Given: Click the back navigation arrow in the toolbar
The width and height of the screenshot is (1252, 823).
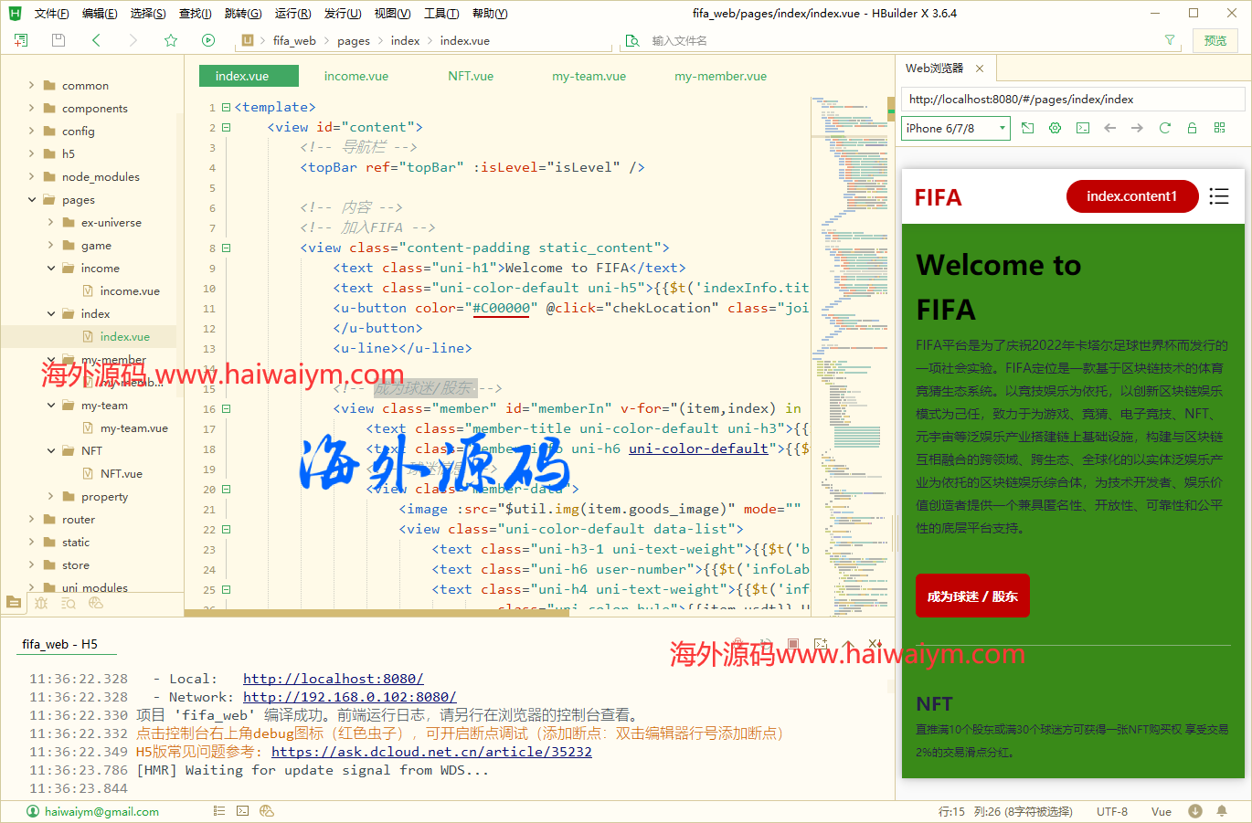Looking at the screenshot, I should (x=95, y=40).
